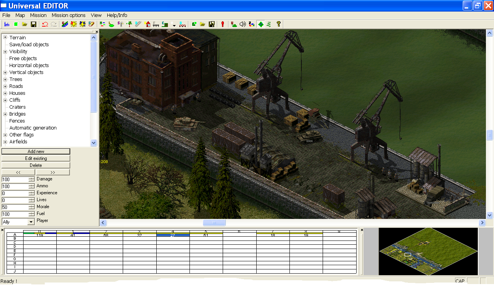Screen dimensions: 494x296
Task: Click the table cell showing 119
Action: point(40,235)
